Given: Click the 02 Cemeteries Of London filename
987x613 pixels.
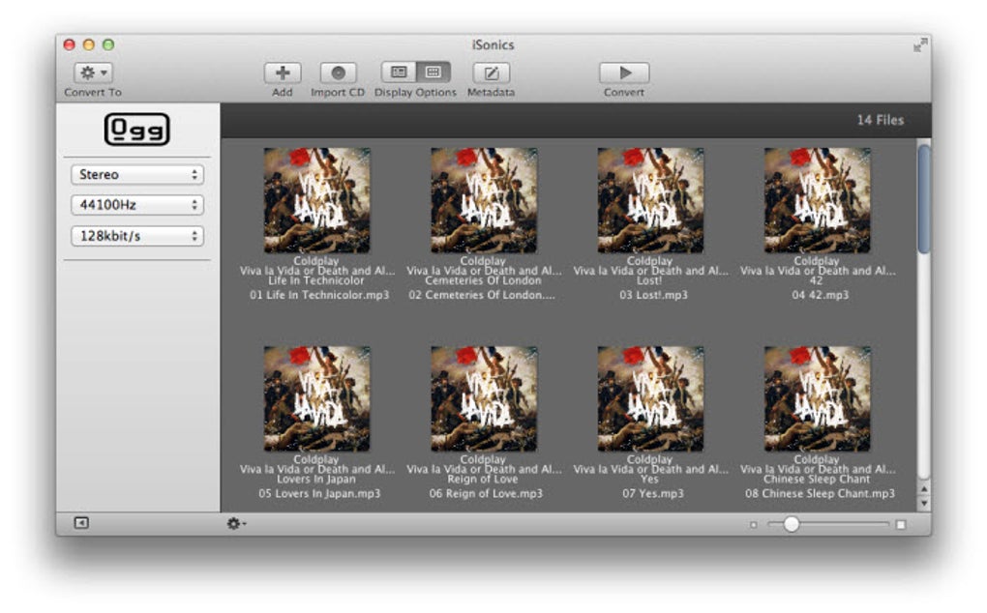Looking at the screenshot, I should click(482, 295).
